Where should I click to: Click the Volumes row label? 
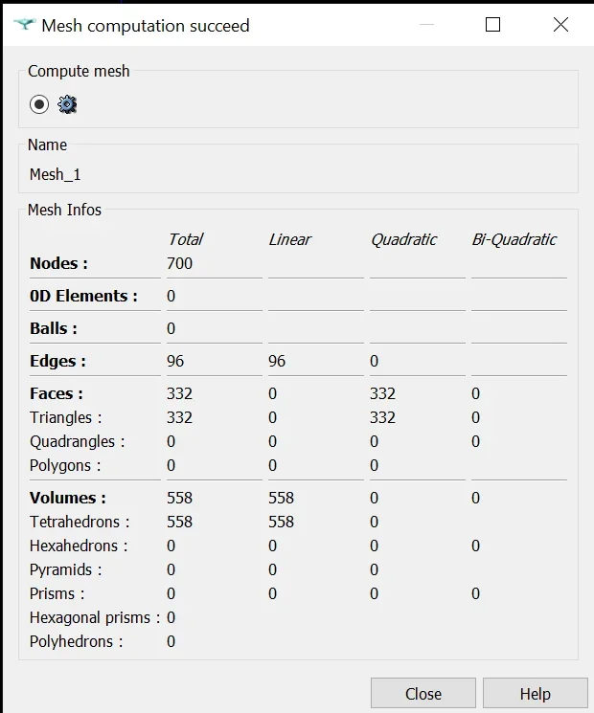tap(67, 498)
